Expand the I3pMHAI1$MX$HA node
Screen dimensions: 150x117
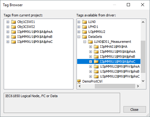(x=90, y=47)
